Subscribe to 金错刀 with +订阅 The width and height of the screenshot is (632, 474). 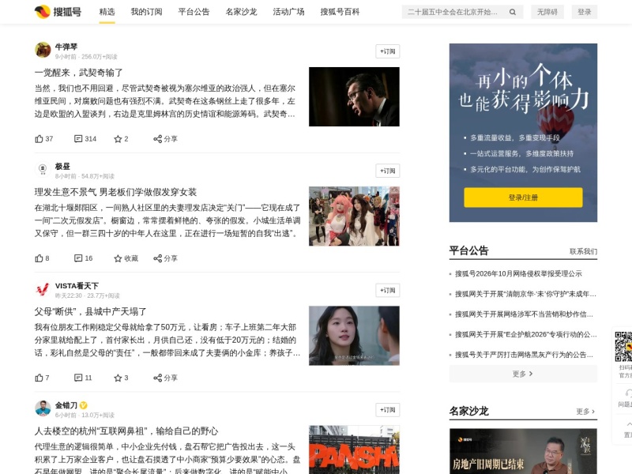click(387, 410)
